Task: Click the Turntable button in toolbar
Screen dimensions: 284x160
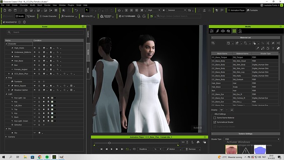Action: click(x=252, y=10)
